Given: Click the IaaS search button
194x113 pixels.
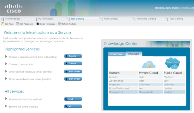Looking at the screenshot, I should [73, 99].
